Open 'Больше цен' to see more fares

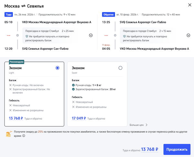point(138,125)
